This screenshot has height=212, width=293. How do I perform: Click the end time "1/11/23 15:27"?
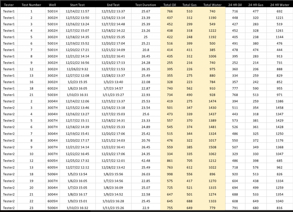[113, 95]
